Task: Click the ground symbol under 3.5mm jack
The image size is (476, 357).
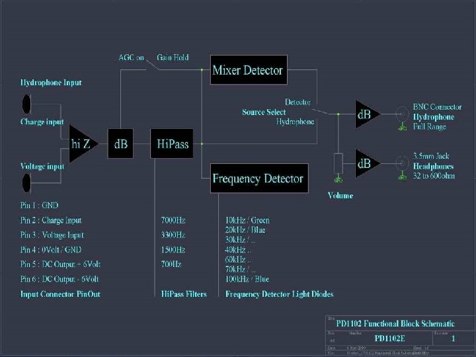Action: [x=403, y=177]
